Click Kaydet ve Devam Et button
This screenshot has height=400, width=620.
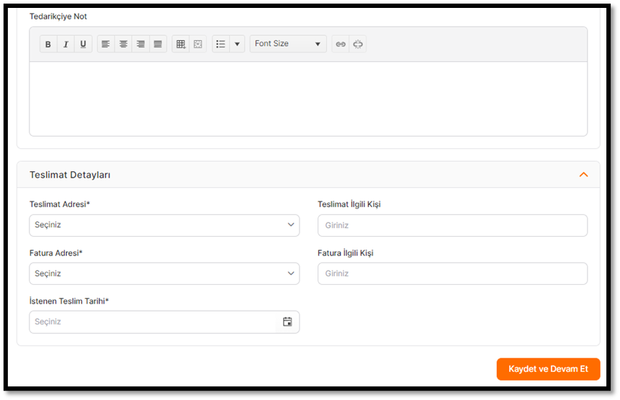(548, 369)
